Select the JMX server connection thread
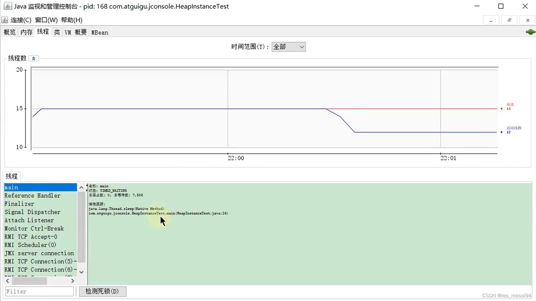536x301 pixels. tap(40, 253)
